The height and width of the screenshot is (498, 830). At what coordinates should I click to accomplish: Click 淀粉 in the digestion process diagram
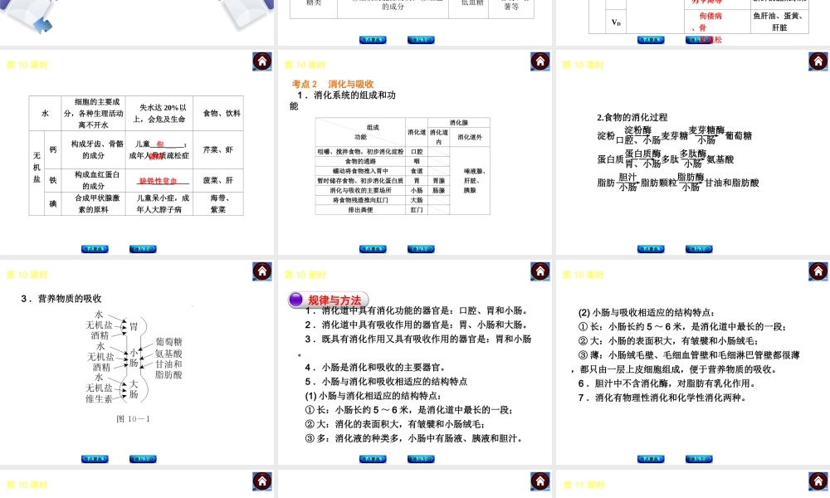[x=606, y=135]
